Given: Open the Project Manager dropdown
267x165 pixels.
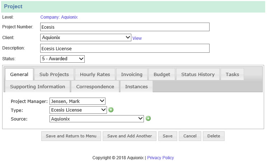Looking at the screenshot, I should (78, 101).
